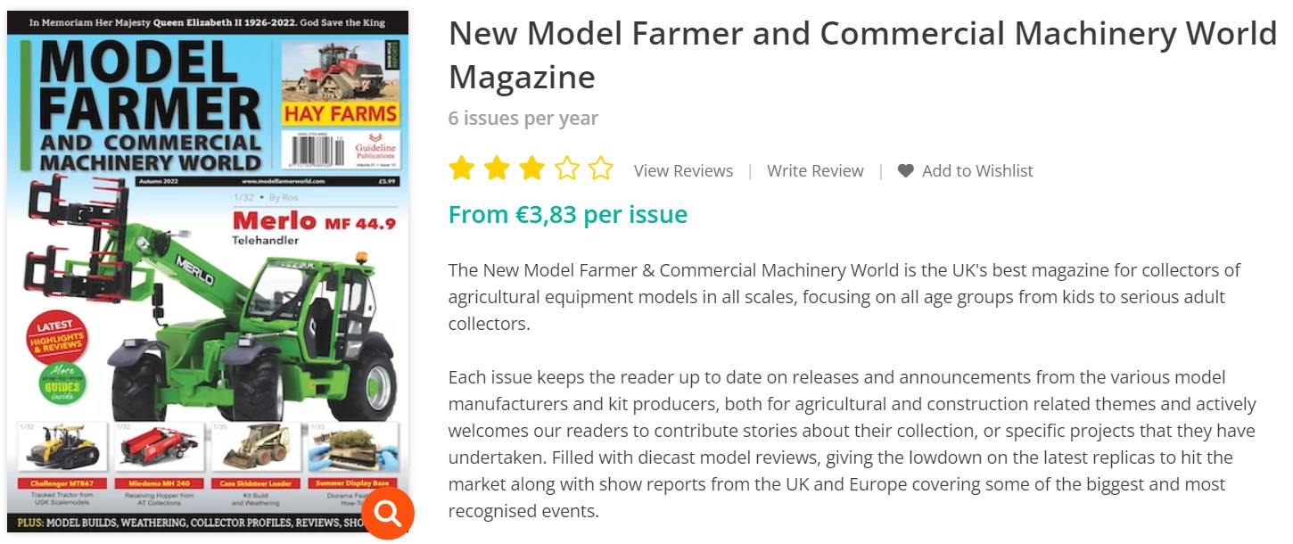This screenshot has width=1293, height=544.
Task: Click the price From €3,83 per issue
Action: 567,215
